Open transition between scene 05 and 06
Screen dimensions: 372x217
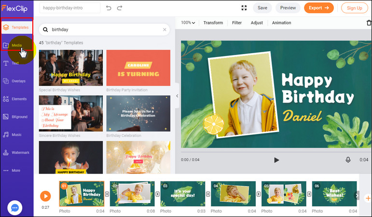[x=309, y=194]
